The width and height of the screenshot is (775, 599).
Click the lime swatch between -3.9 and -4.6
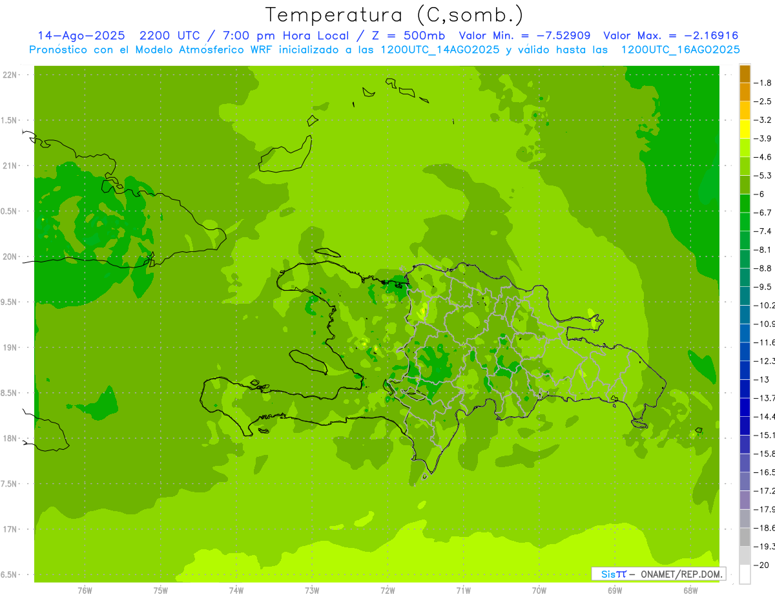(x=745, y=148)
